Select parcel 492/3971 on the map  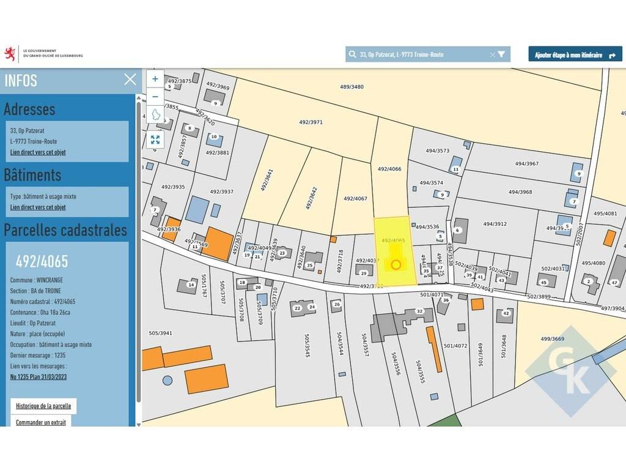pyautogui.click(x=311, y=122)
